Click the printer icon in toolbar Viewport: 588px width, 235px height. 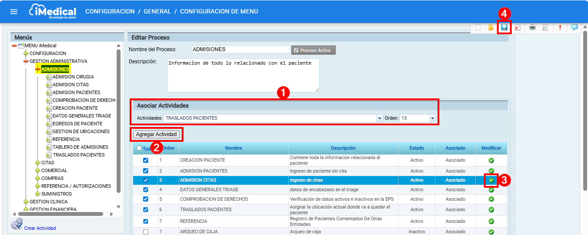click(x=532, y=28)
